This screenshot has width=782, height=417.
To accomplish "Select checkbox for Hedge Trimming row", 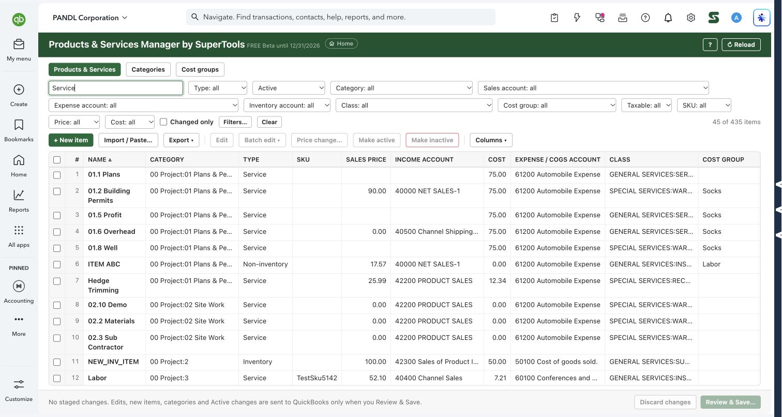I will pyautogui.click(x=57, y=281).
